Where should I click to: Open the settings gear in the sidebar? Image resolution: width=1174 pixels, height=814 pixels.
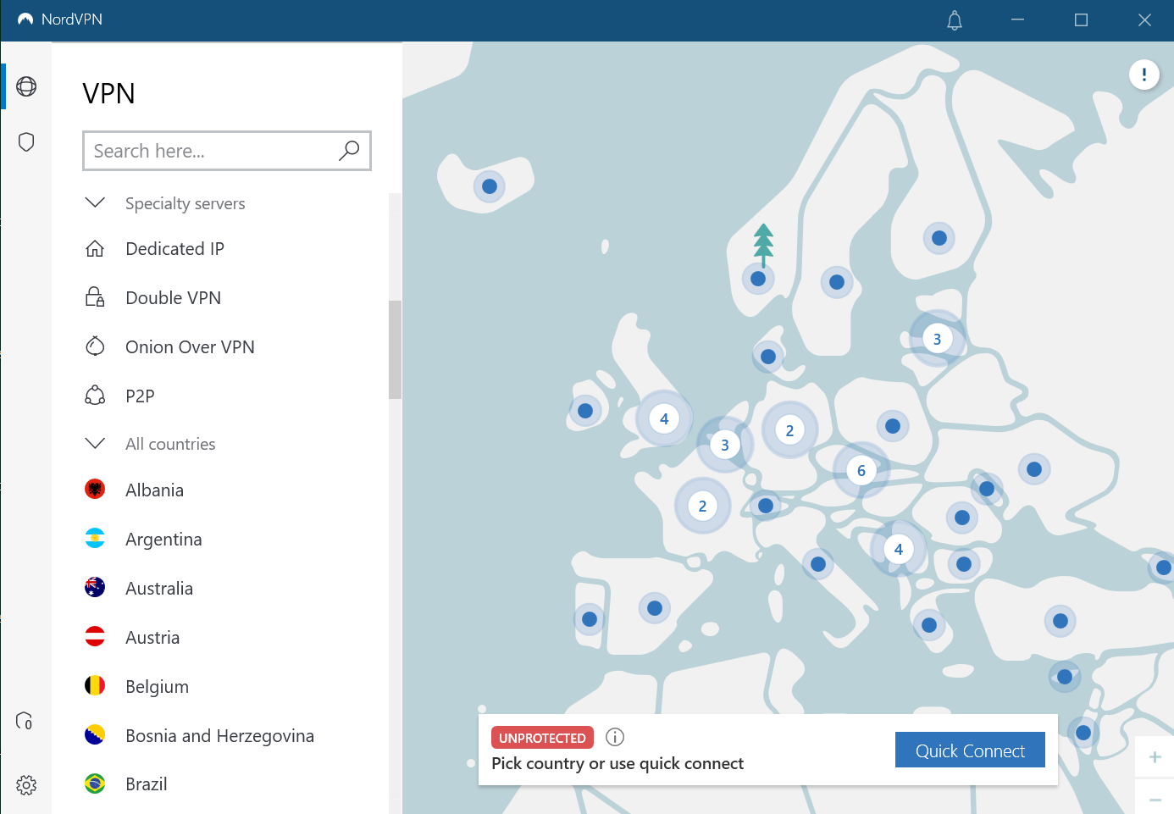coord(26,785)
